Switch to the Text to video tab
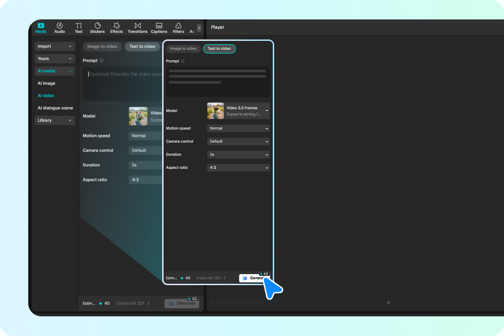 tap(219, 49)
